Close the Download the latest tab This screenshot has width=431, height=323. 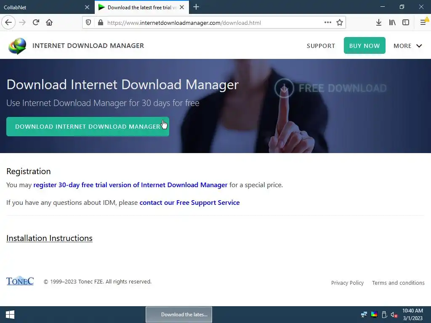tap(182, 8)
